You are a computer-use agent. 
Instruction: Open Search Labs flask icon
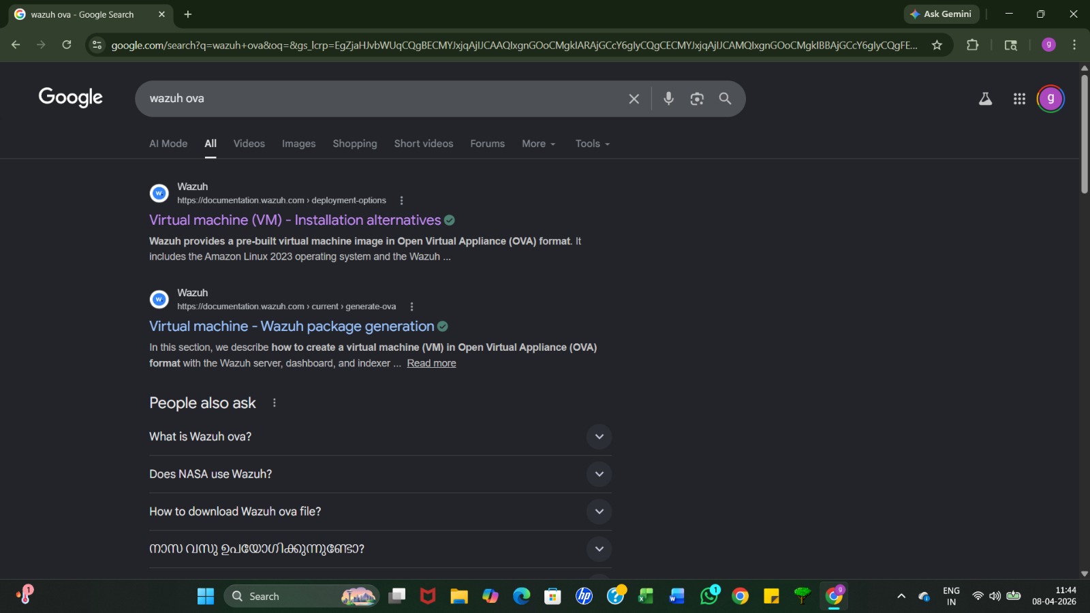coord(985,99)
